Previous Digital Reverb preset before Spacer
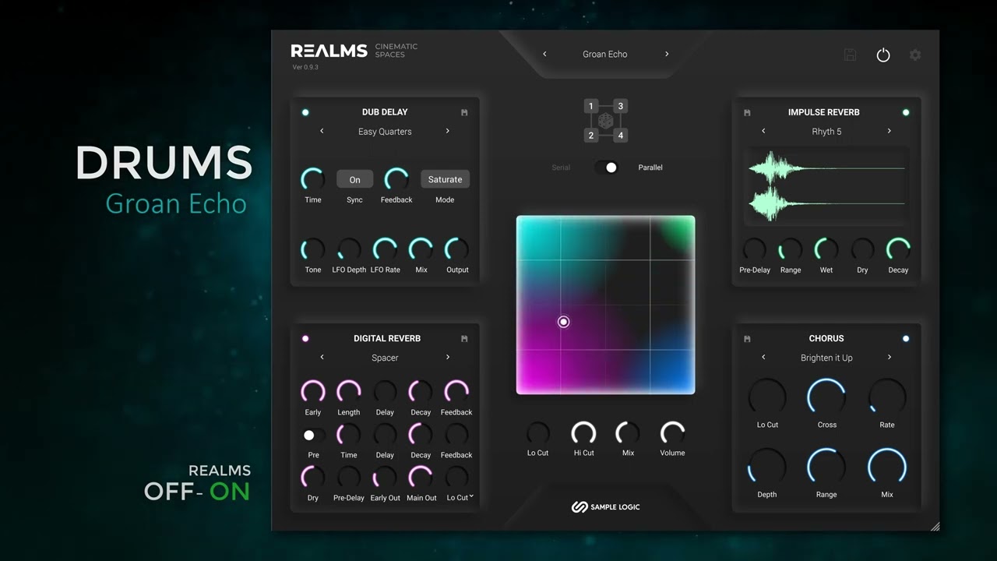 pos(322,357)
